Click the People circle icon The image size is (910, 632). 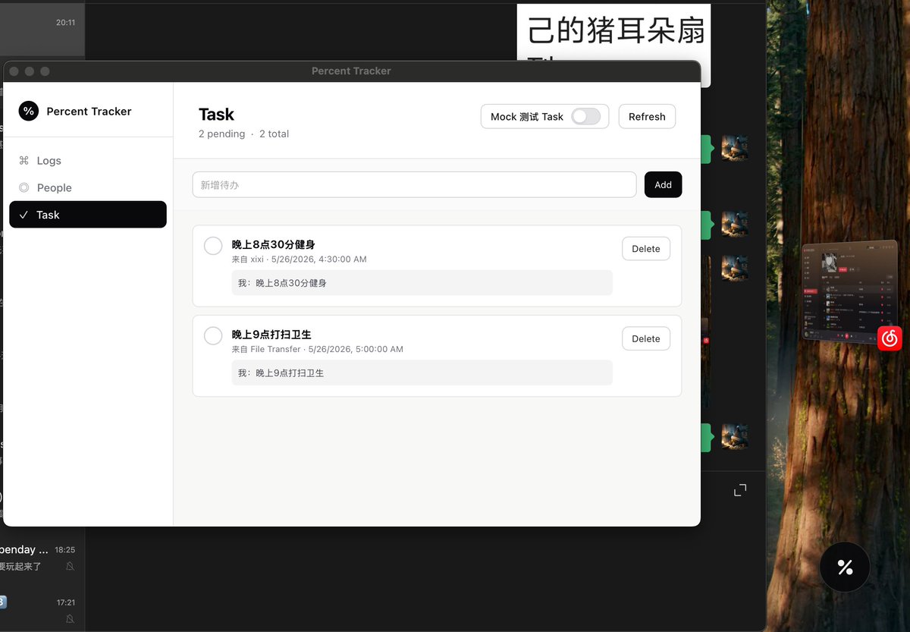tap(24, 188)
